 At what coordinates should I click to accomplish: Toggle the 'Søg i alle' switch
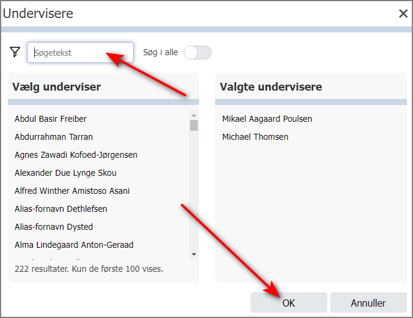point(198,52)
